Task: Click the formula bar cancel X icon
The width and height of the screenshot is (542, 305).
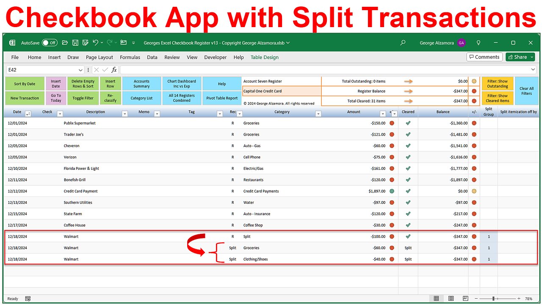Action: [x=97, y=70]
